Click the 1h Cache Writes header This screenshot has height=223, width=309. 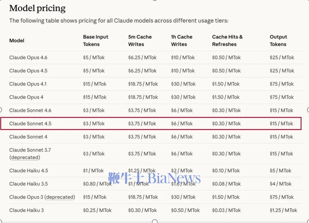[x=181, y=41]
